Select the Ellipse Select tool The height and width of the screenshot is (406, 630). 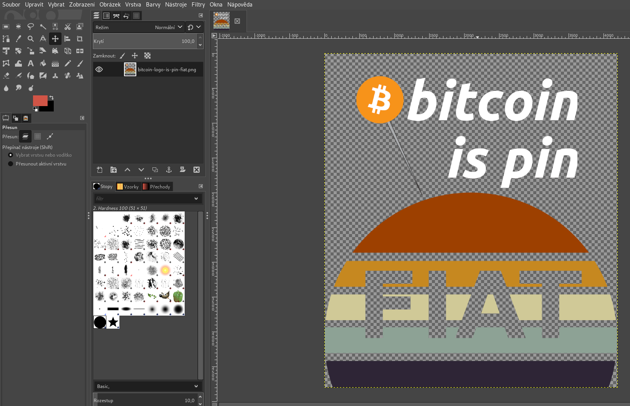click(18, 26)
